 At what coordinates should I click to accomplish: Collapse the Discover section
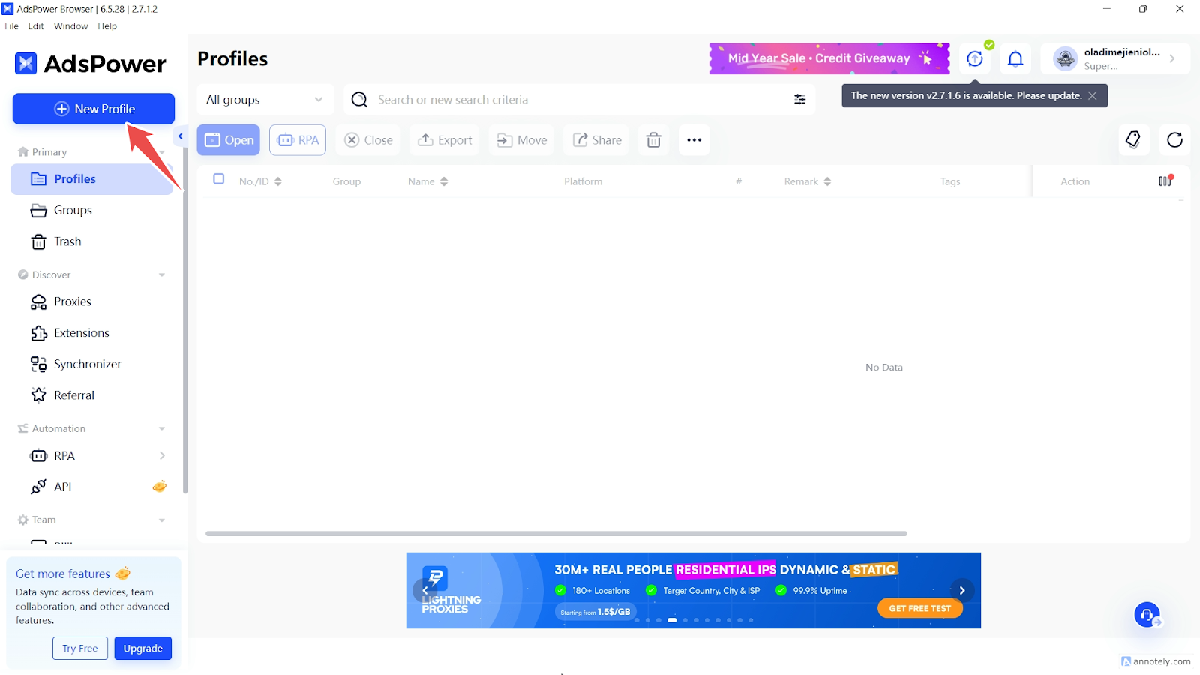(x=162, y=275)
